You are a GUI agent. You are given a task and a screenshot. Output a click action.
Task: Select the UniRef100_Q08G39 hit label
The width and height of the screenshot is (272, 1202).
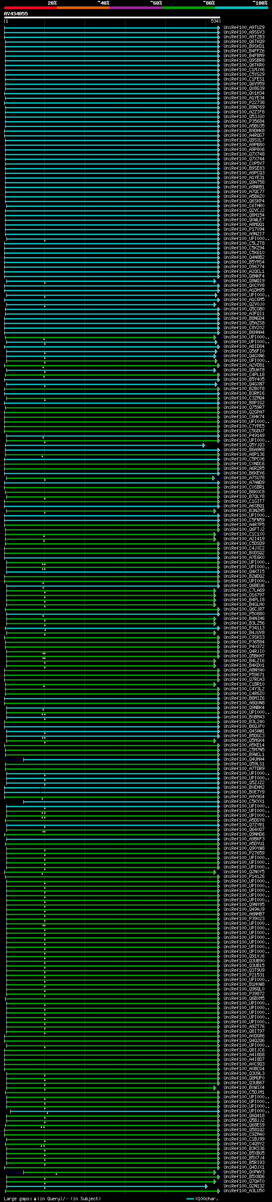pyautogui.click(x=244, y=89)
